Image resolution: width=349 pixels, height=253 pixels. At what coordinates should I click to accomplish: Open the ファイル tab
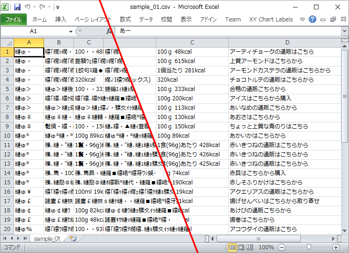coord(14,20)
